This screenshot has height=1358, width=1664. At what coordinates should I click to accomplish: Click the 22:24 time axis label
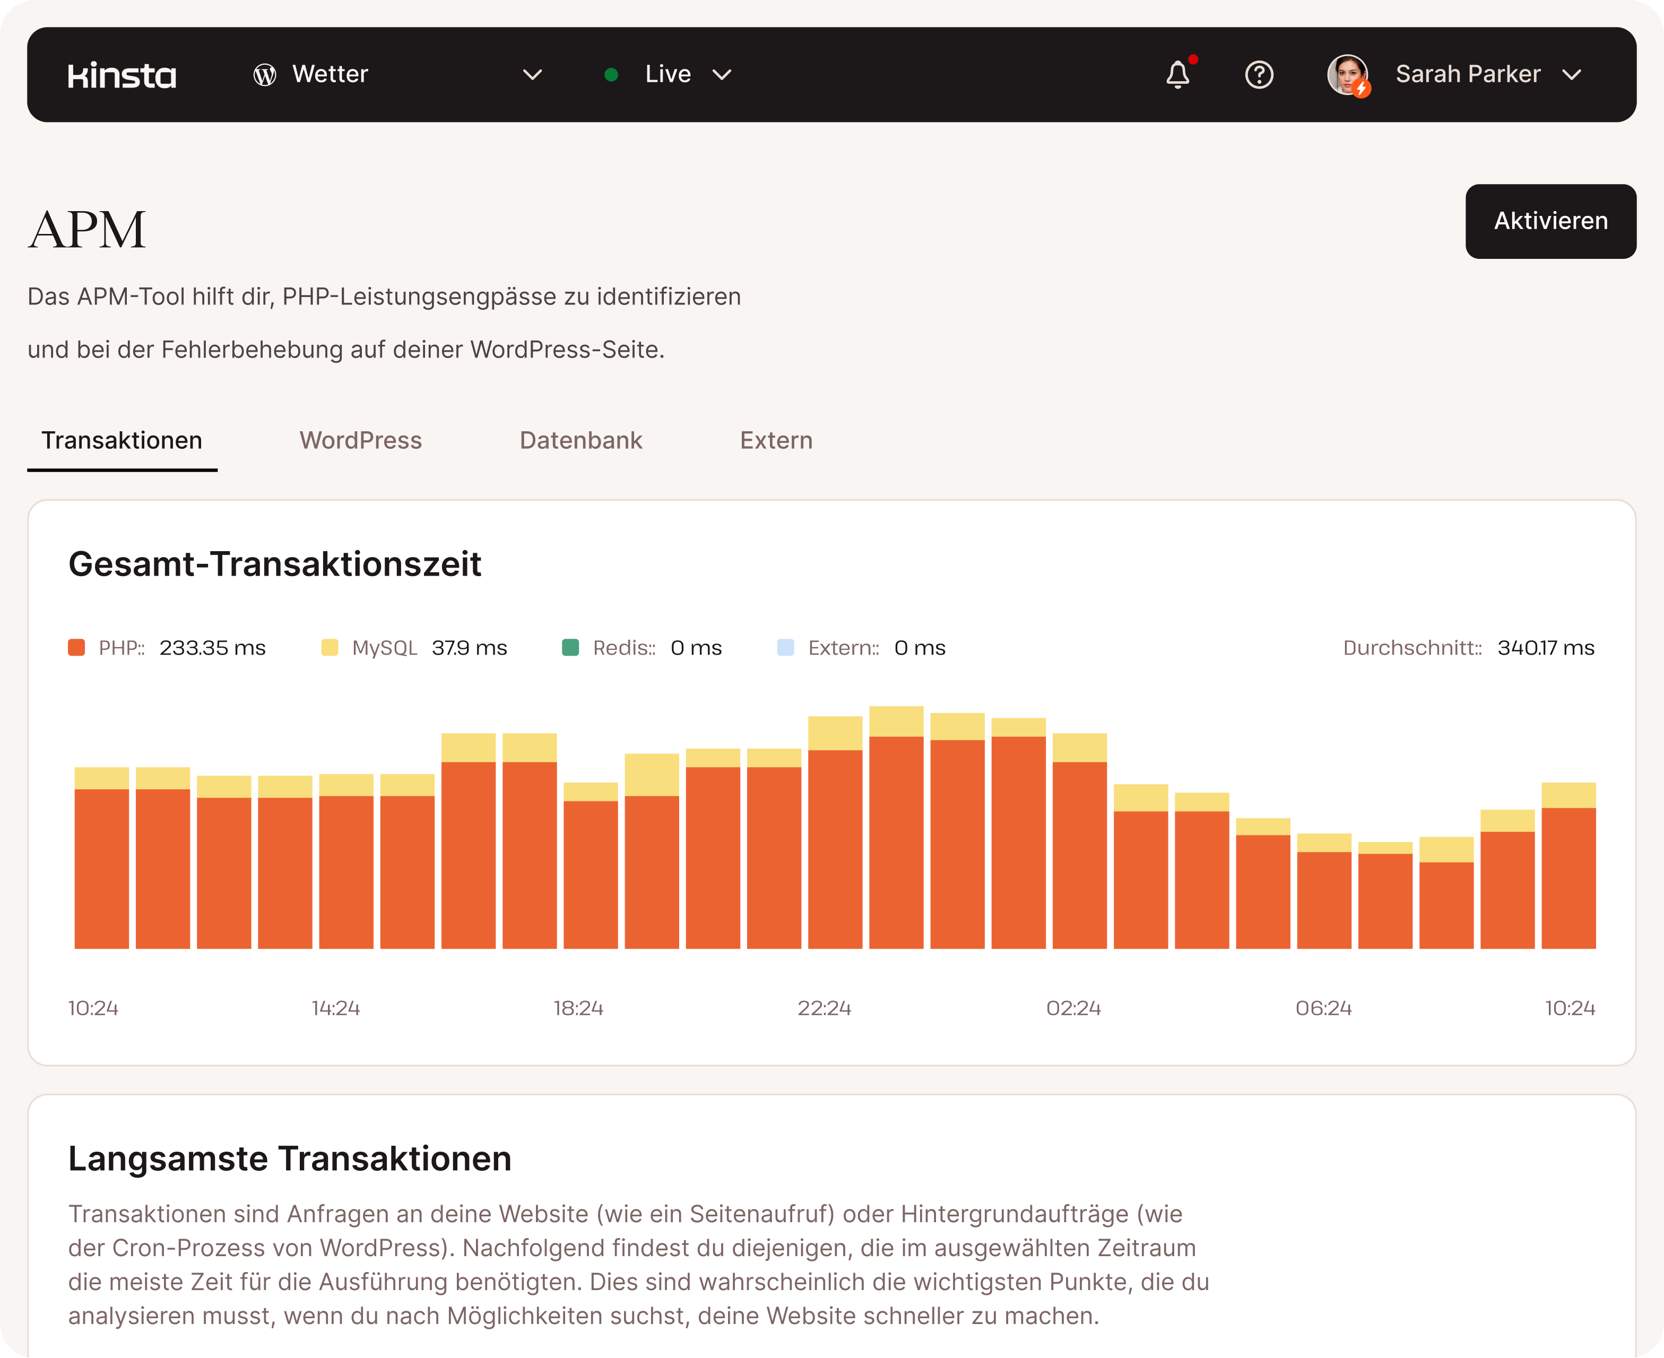point(824,1008)
